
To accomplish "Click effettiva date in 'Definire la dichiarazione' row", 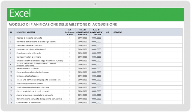I will coord(96,42).
